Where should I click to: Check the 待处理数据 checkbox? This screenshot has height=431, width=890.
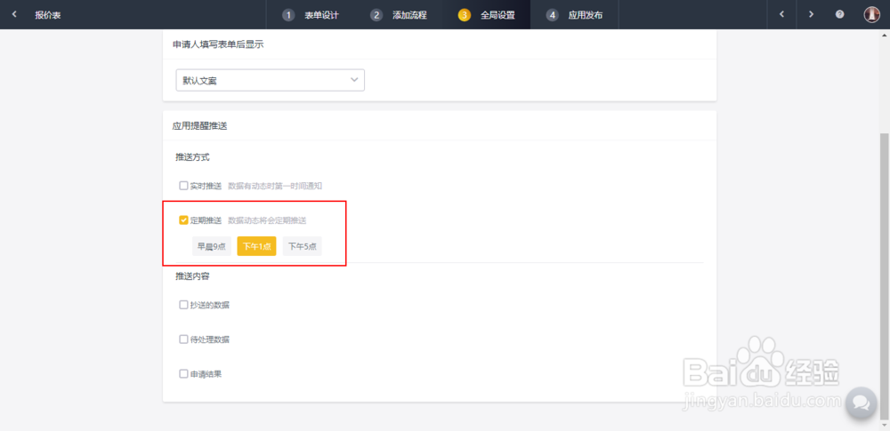click(183, 339)
